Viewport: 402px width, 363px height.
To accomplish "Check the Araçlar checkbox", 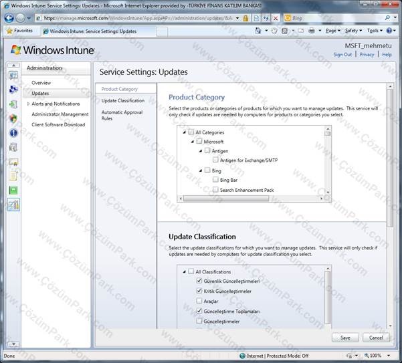I will click(199, 301).
